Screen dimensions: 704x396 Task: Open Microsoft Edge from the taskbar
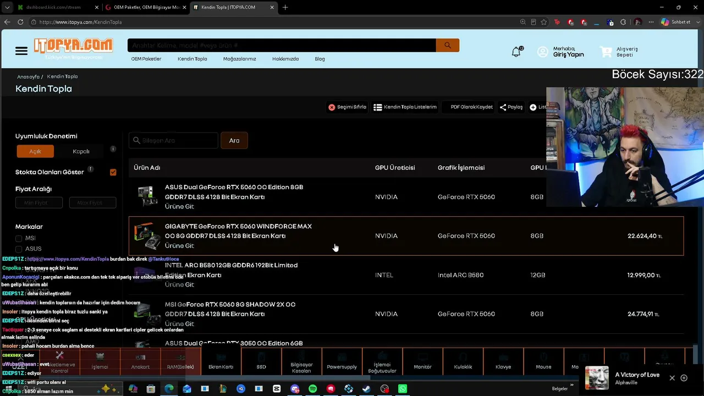169,389
